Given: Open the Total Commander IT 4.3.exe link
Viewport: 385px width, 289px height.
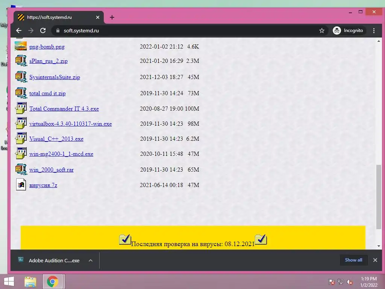Looking at the screenshot, I should (x=64, y=109).
